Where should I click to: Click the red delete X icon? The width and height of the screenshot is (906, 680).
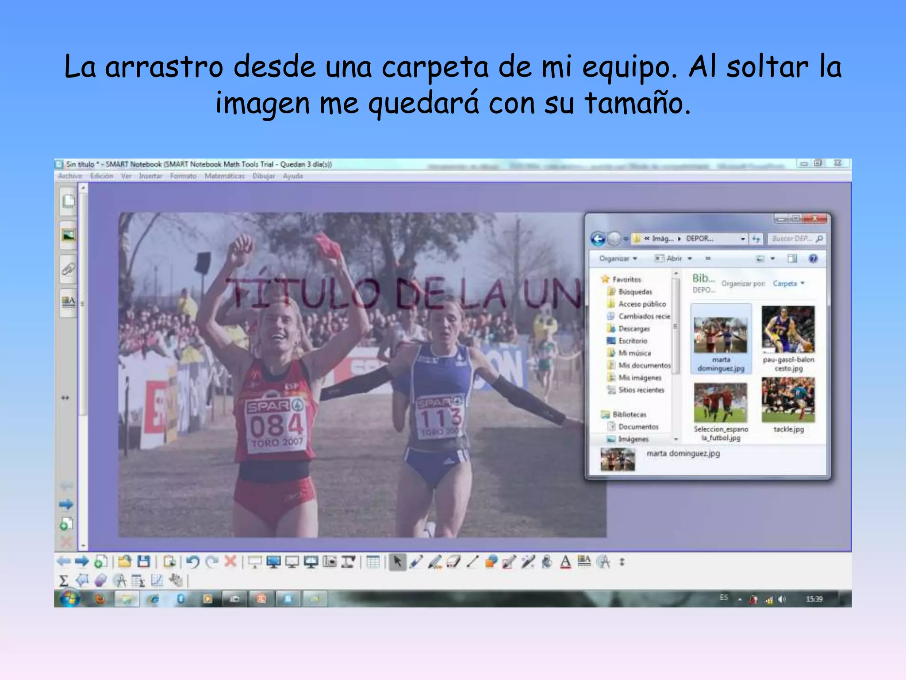click(x=230, y=562)
